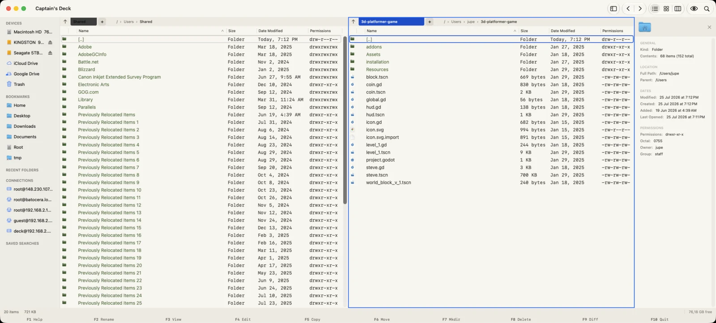
Task: Go back with the left chevron
Action: click(628, 8)
